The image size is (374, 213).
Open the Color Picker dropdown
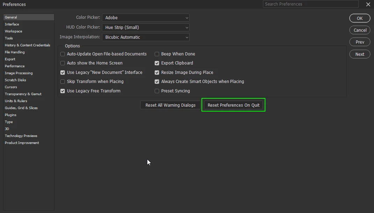click(146, 18)
